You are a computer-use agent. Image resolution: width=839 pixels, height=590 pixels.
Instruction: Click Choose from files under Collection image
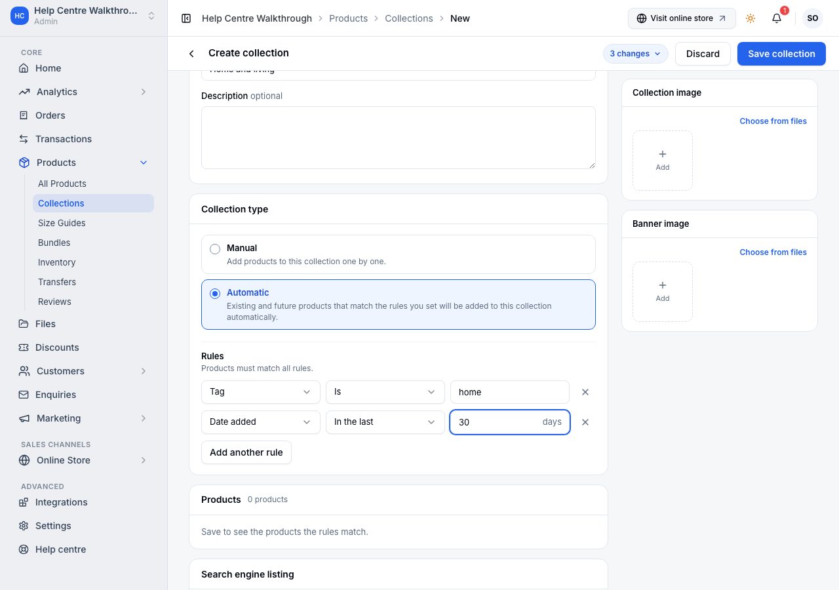pyautogui.click(x=773, y=121)
